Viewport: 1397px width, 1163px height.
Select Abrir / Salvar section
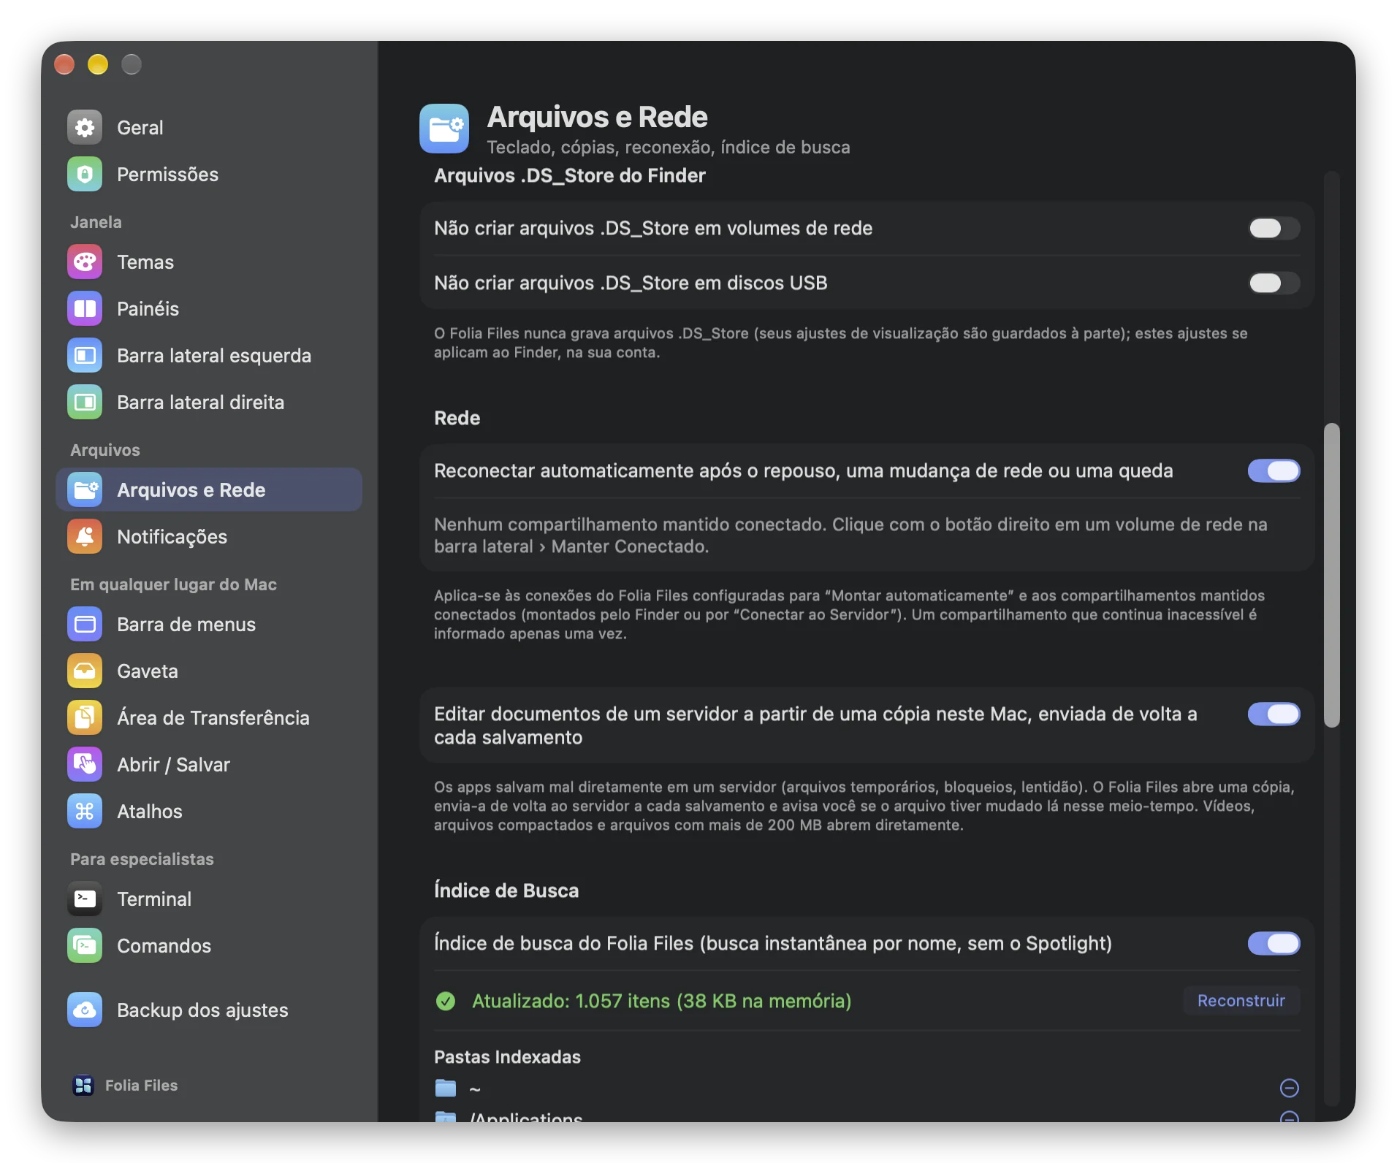[x=209, y=765]
